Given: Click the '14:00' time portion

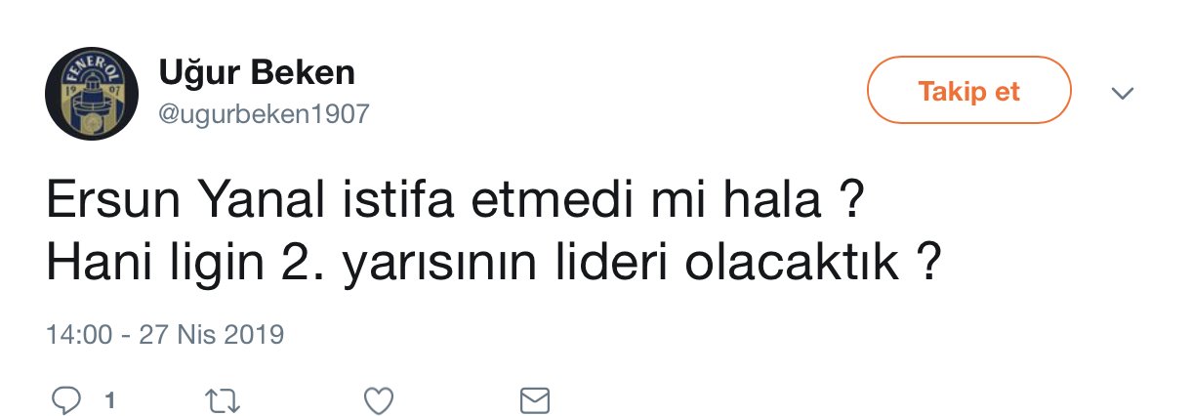Looking at the screenshot, I should click(79, 335).
